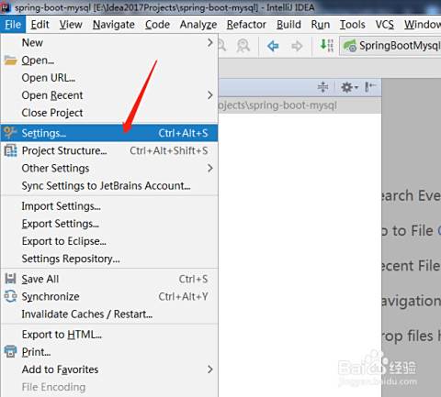The width and height of the screenshot is (441, 397).
Task: Click the collapse all icon in panel header
Action: 322,87
